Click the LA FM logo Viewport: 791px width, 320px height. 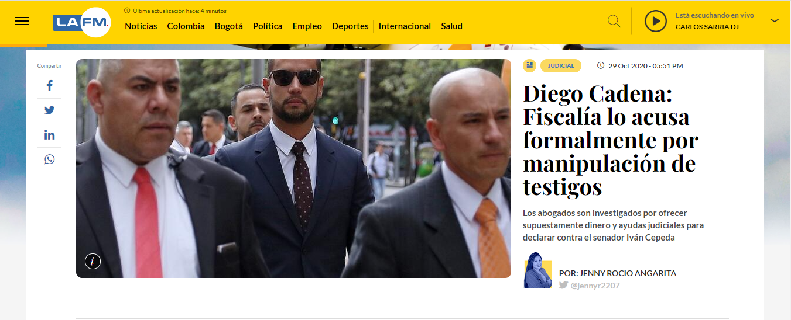tap(81, 22)
